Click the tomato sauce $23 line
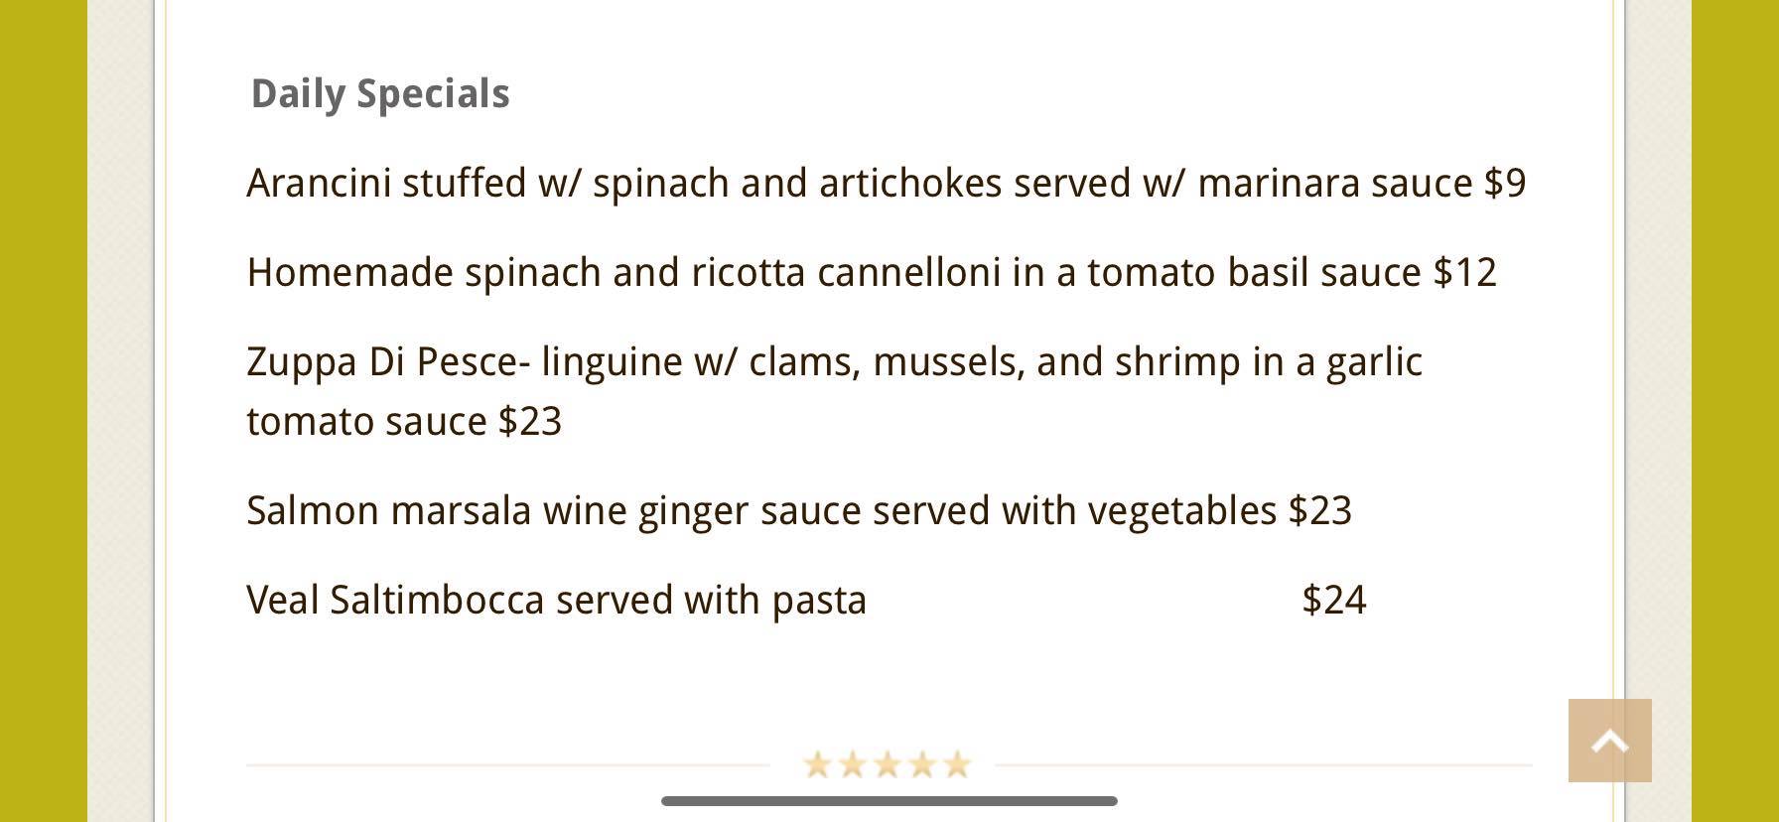 [404, 422]
